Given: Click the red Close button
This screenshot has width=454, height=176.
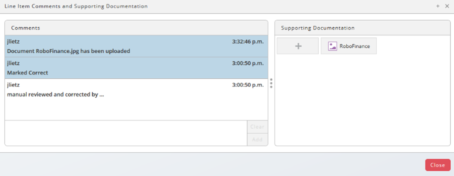Looking at the screenshot, I should coord(438,165).
